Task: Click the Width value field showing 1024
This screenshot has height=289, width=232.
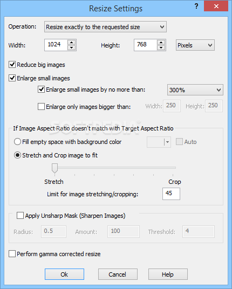Action: 56,45
